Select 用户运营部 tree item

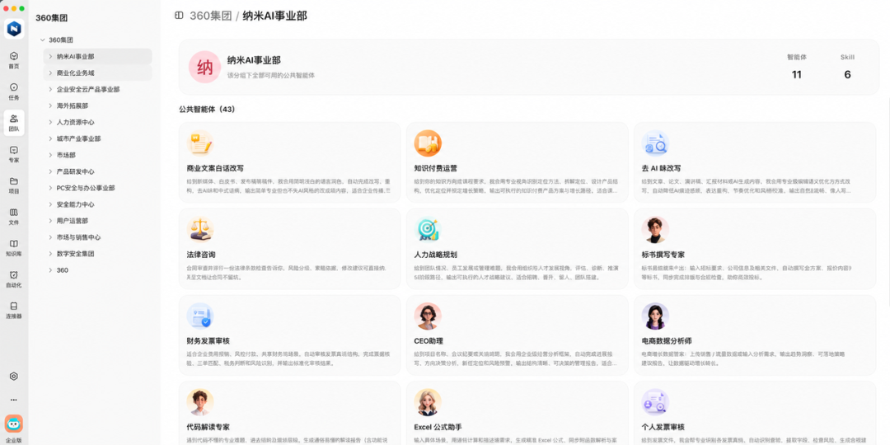click(97, 221)
